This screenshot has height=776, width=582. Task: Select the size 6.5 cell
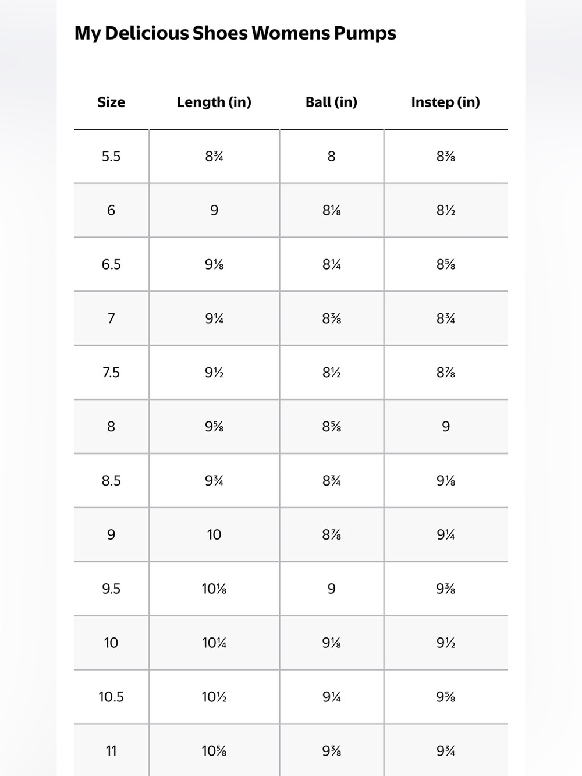click(x=111, y=264)
